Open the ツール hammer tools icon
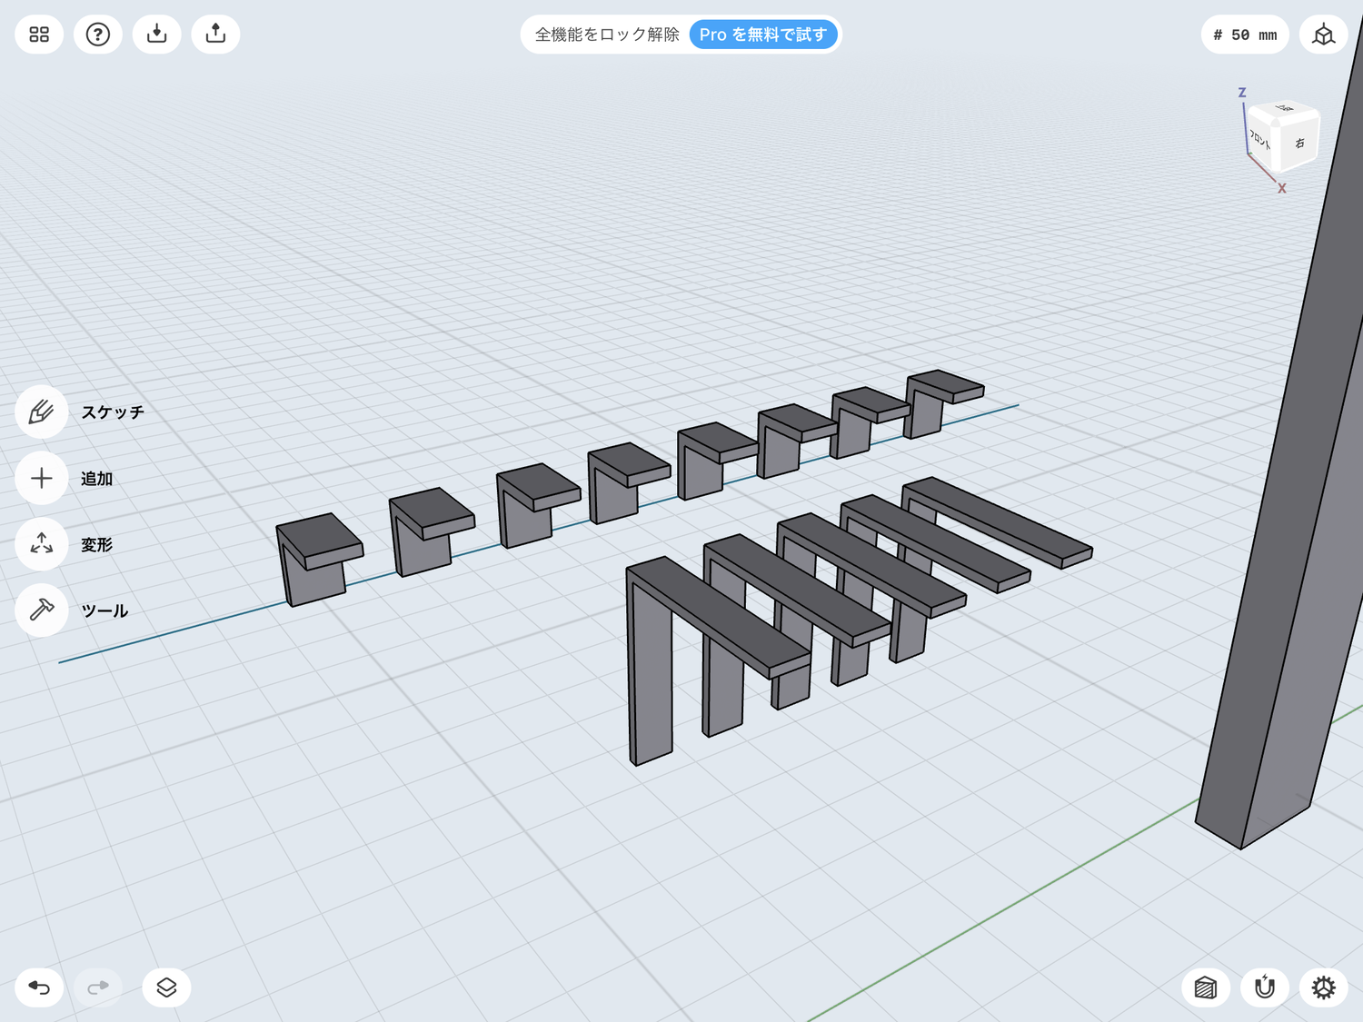This screenshot has width=1363, height=1022. 42,610
